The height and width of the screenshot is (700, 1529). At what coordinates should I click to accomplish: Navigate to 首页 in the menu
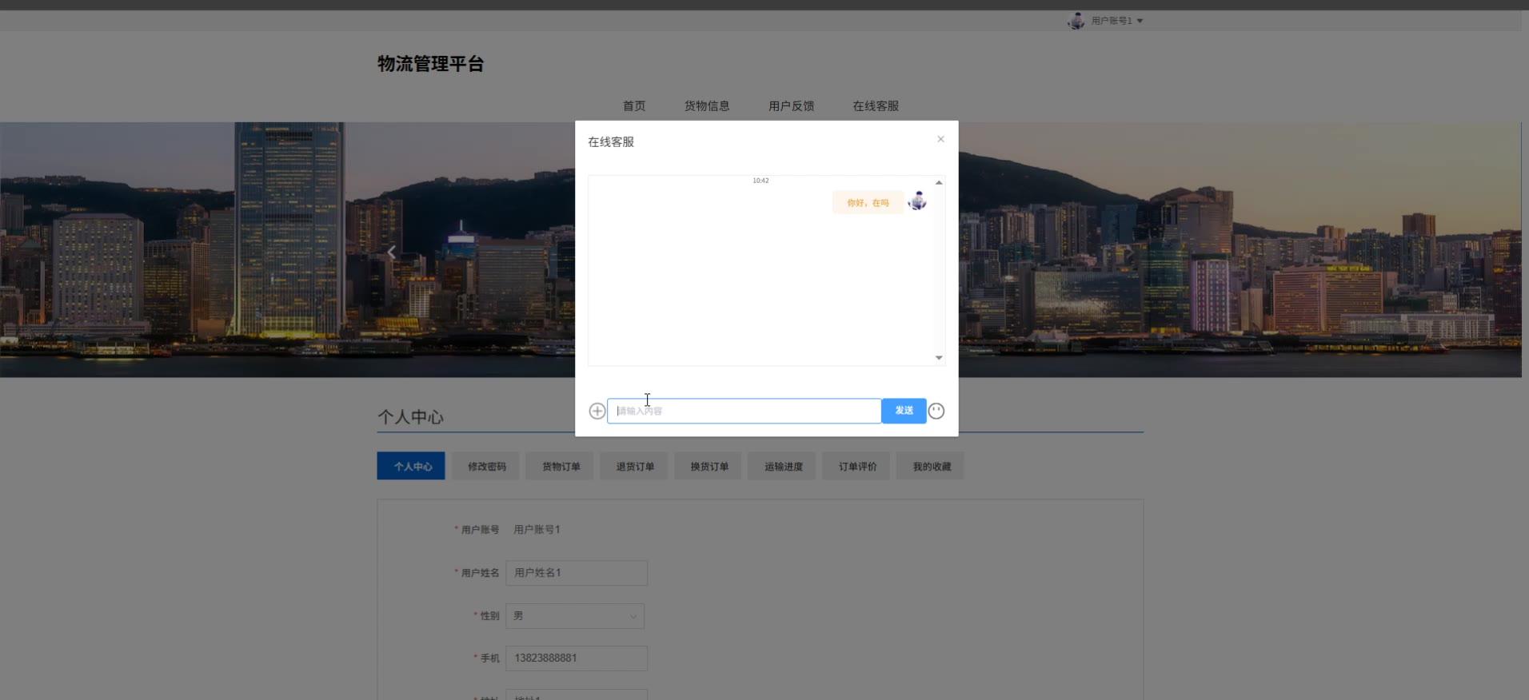[x=634, y=106]
